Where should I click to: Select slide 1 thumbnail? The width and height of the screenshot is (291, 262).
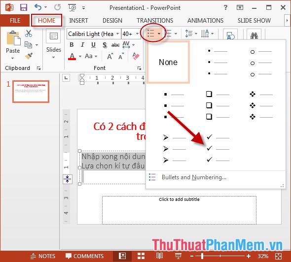[31, 91]
